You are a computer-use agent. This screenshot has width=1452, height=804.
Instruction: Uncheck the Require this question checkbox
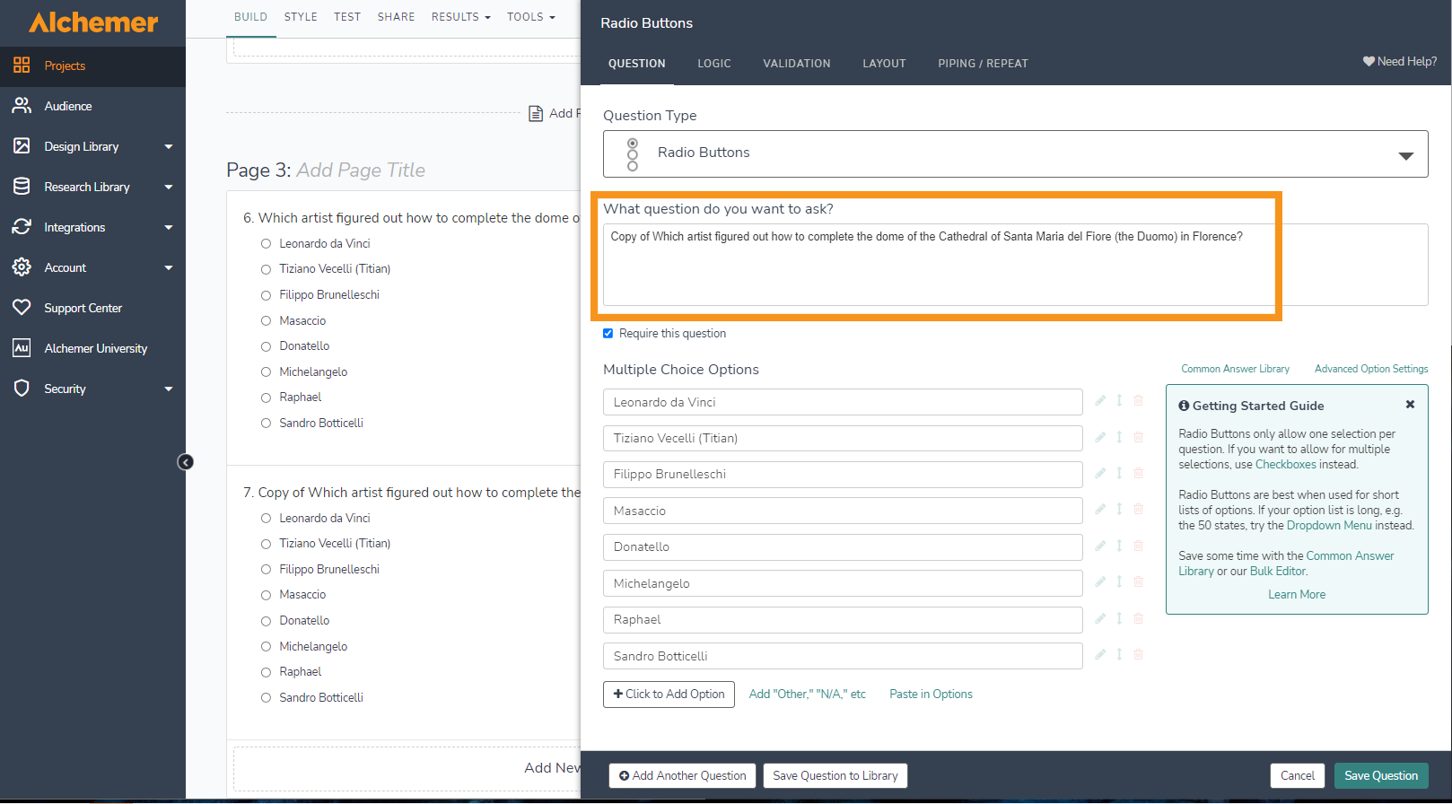tap(608, 333)
